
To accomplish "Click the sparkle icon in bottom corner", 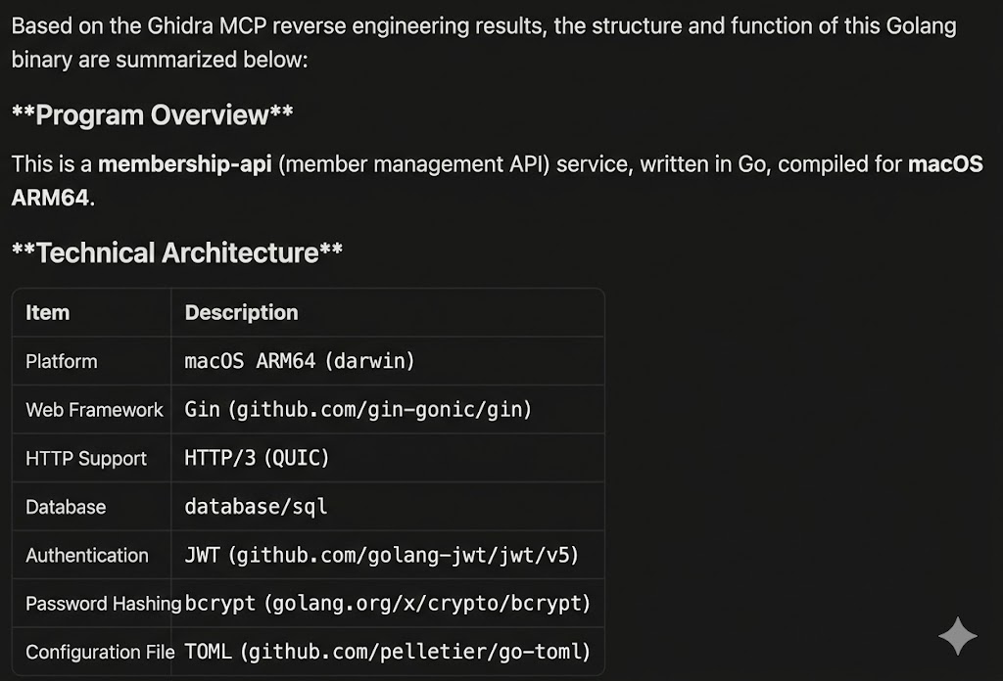I will tap(957, 637).
